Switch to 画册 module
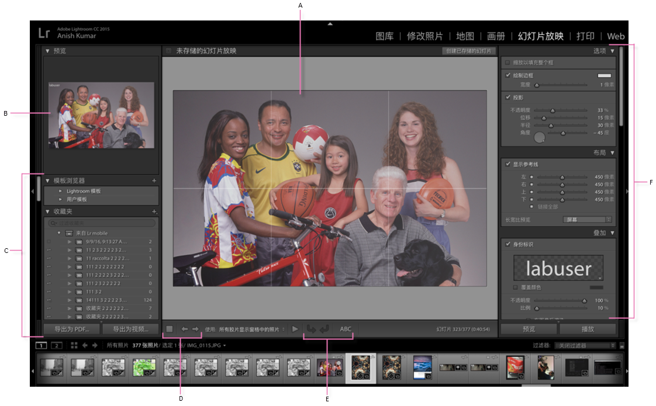The height and width of the screenshot is (406, 656). [496, 36]
